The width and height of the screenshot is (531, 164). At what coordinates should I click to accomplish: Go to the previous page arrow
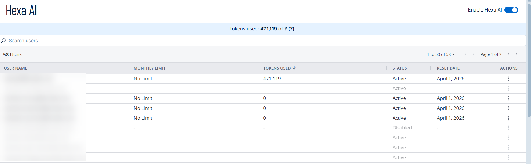(x=474, y=54)
